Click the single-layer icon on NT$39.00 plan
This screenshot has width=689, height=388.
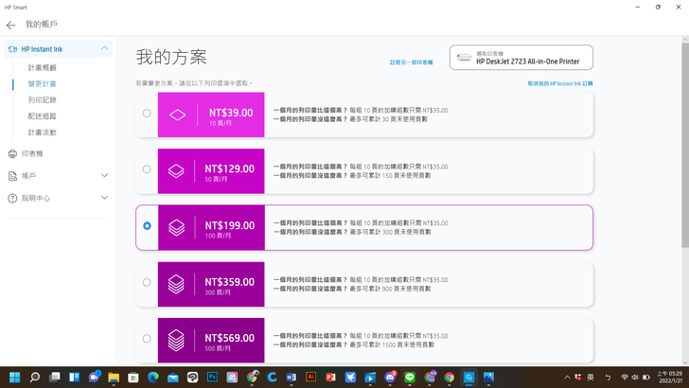[178, 115]
